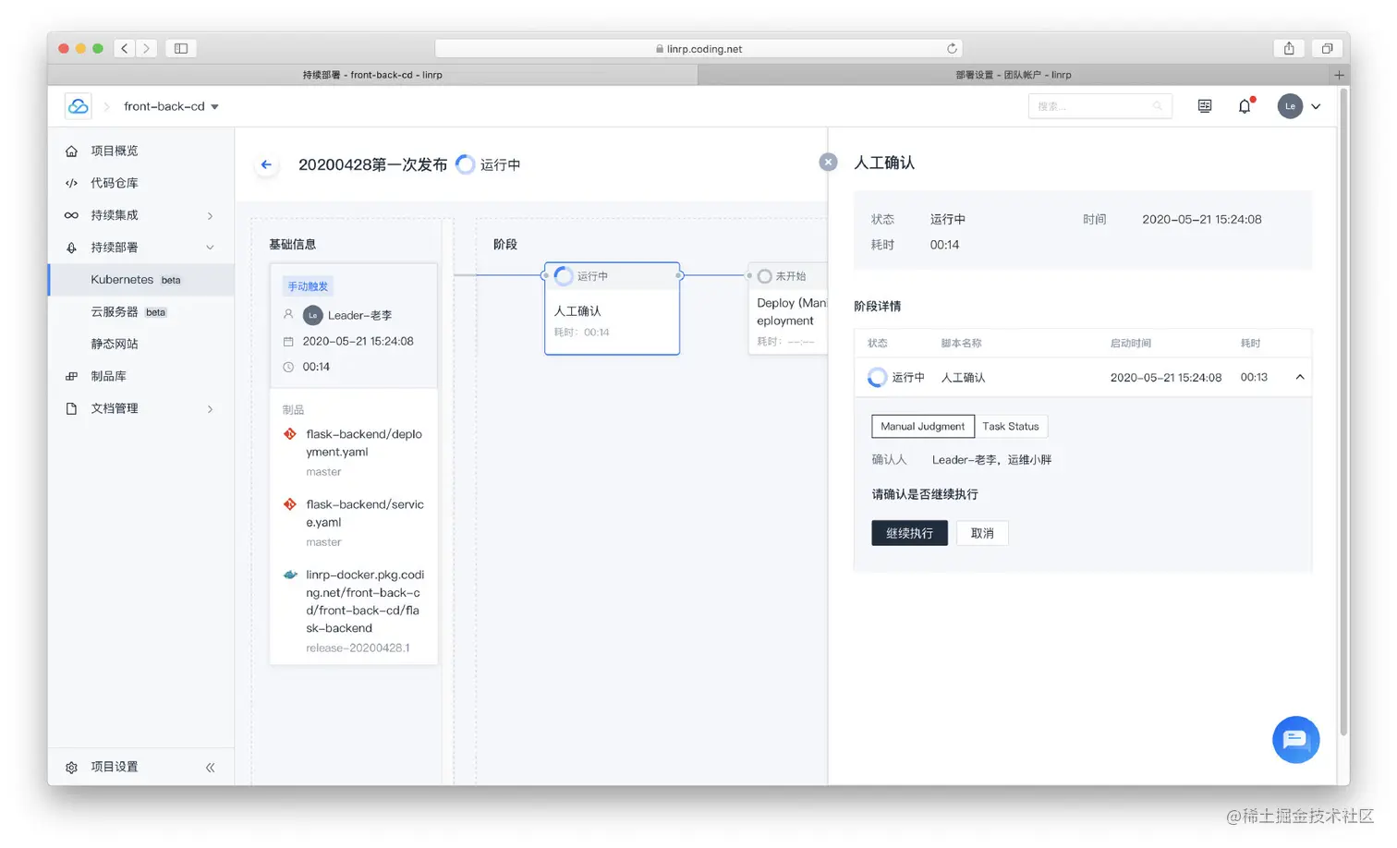Click the code brackets icon beside 代码仓库
Viewport: 1397px width, 848px height.
71,183
